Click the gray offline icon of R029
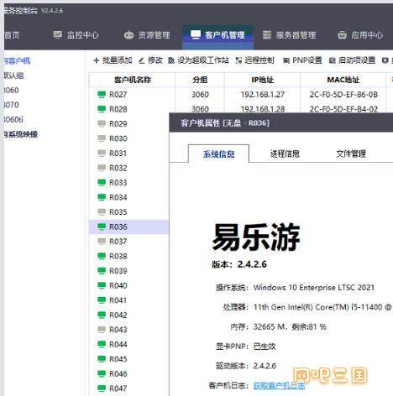The image size is (393, 396). pos(102,123)
